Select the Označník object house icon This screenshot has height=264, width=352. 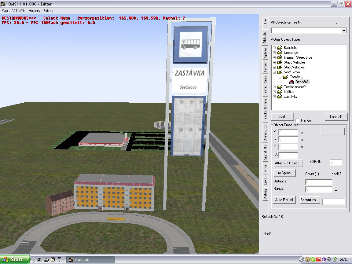click(291, 82)
